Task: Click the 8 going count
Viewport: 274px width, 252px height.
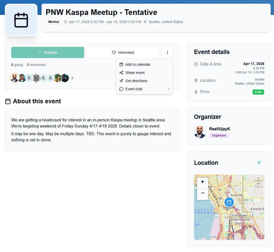Action: [17, 65]
